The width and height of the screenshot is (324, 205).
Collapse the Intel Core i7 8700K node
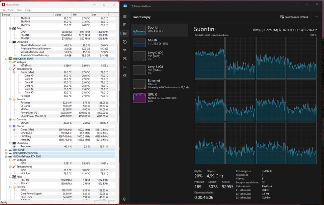[6, 59]
